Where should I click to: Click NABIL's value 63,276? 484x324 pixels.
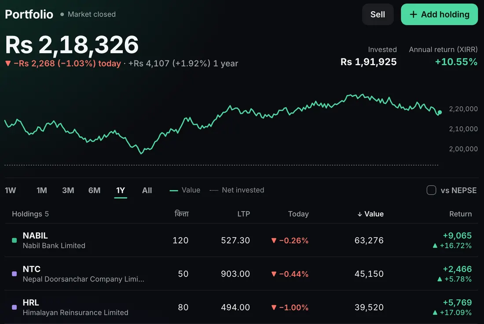pos(369,240)
